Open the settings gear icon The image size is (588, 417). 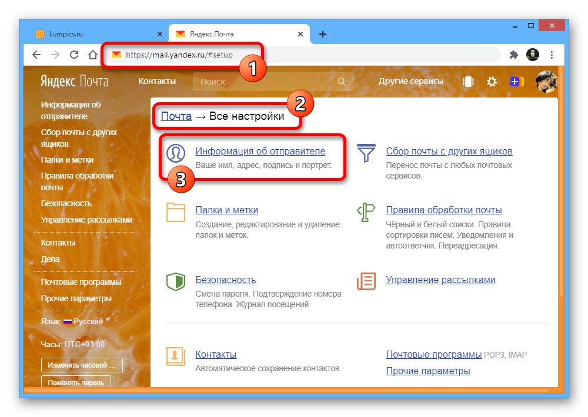[492, 81]
